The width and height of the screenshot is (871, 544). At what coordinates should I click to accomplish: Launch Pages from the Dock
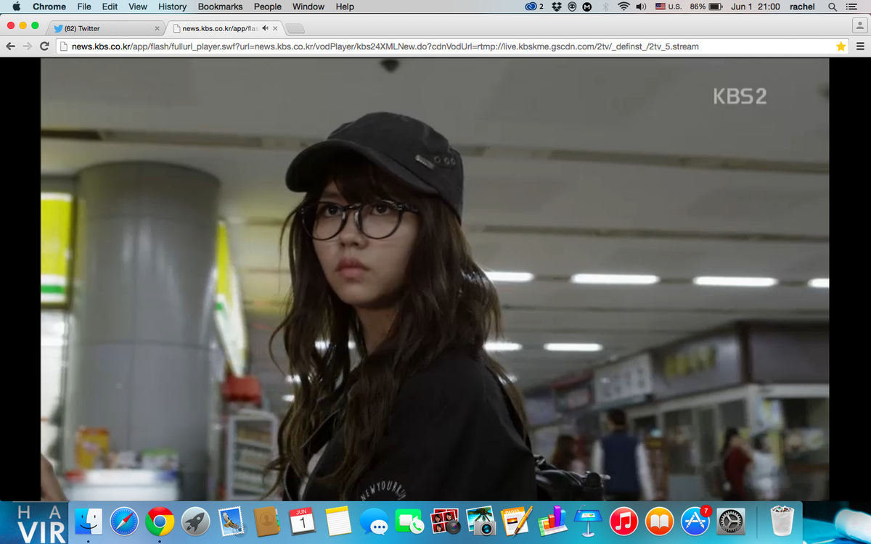point(516,521)
